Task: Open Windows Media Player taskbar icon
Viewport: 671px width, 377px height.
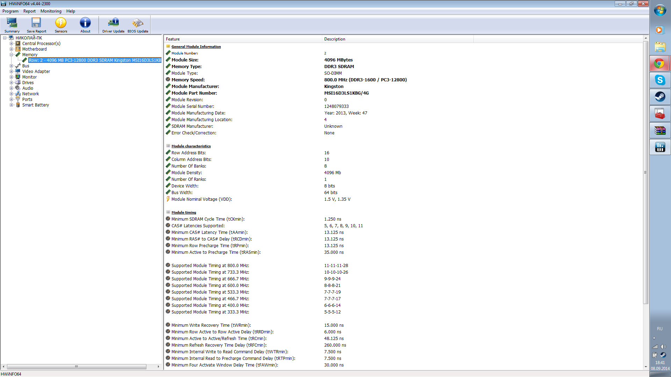Action: (x=660, y=30)
